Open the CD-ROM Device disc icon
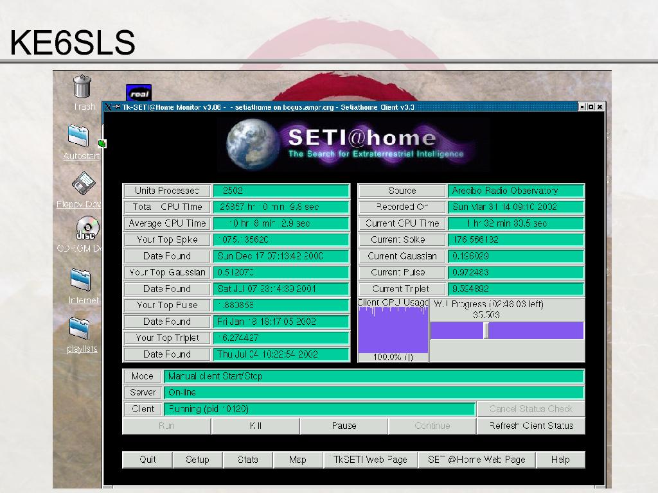 pyautogui.click(x=87, y=229)
